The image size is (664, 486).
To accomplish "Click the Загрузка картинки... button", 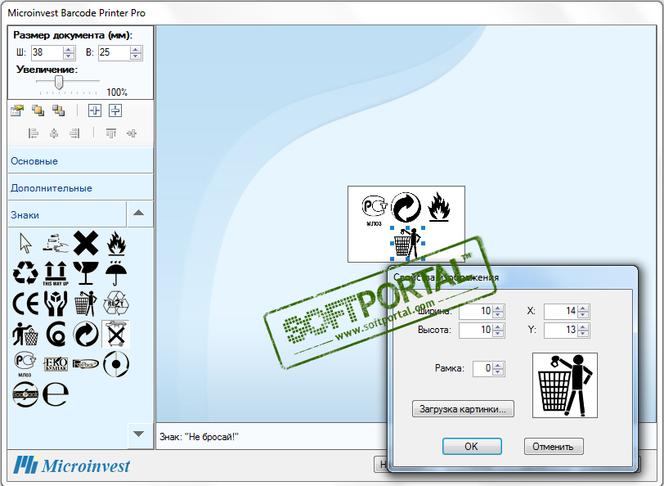I will coord(463,409).
